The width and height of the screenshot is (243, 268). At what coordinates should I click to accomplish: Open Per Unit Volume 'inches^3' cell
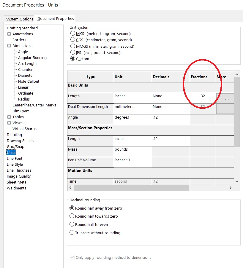click(x=133, y=162)
